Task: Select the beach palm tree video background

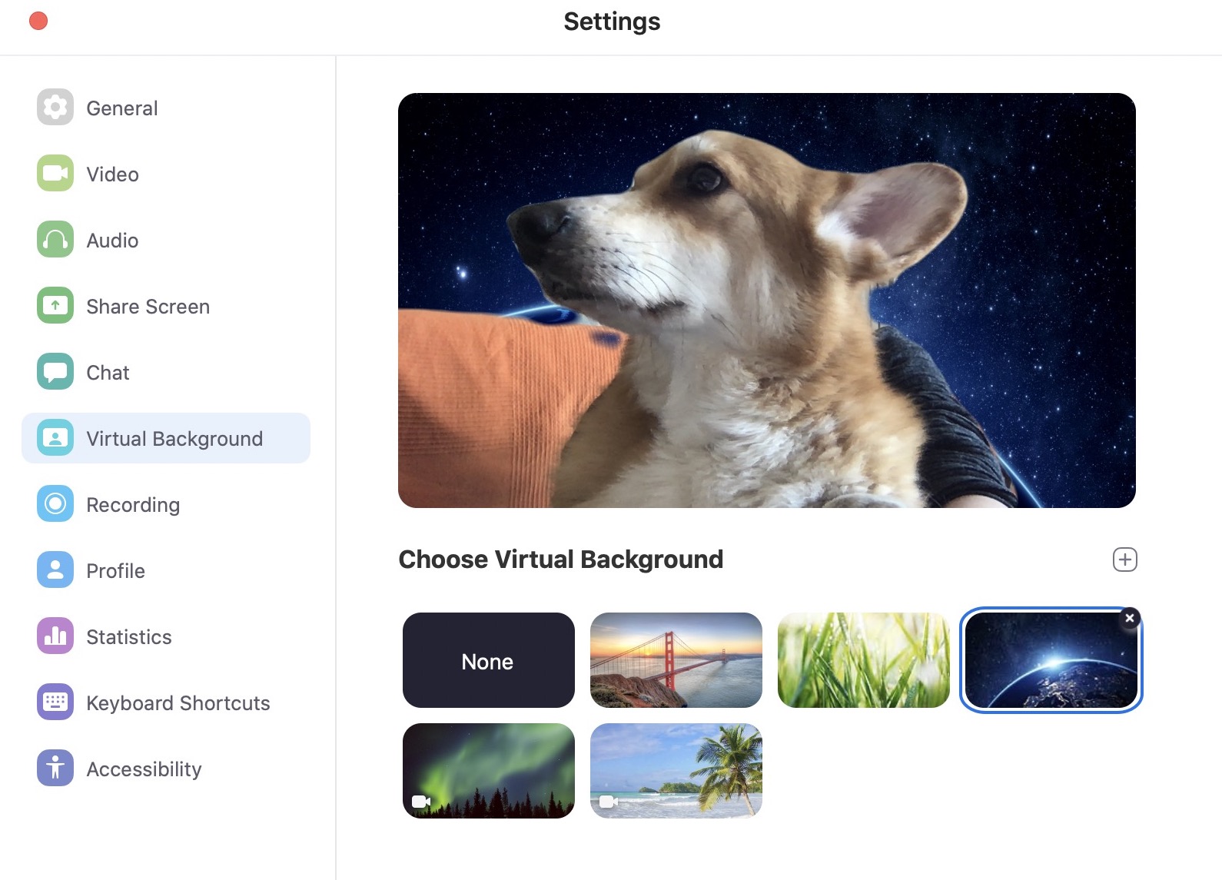Action: click(x=676, y=770)
